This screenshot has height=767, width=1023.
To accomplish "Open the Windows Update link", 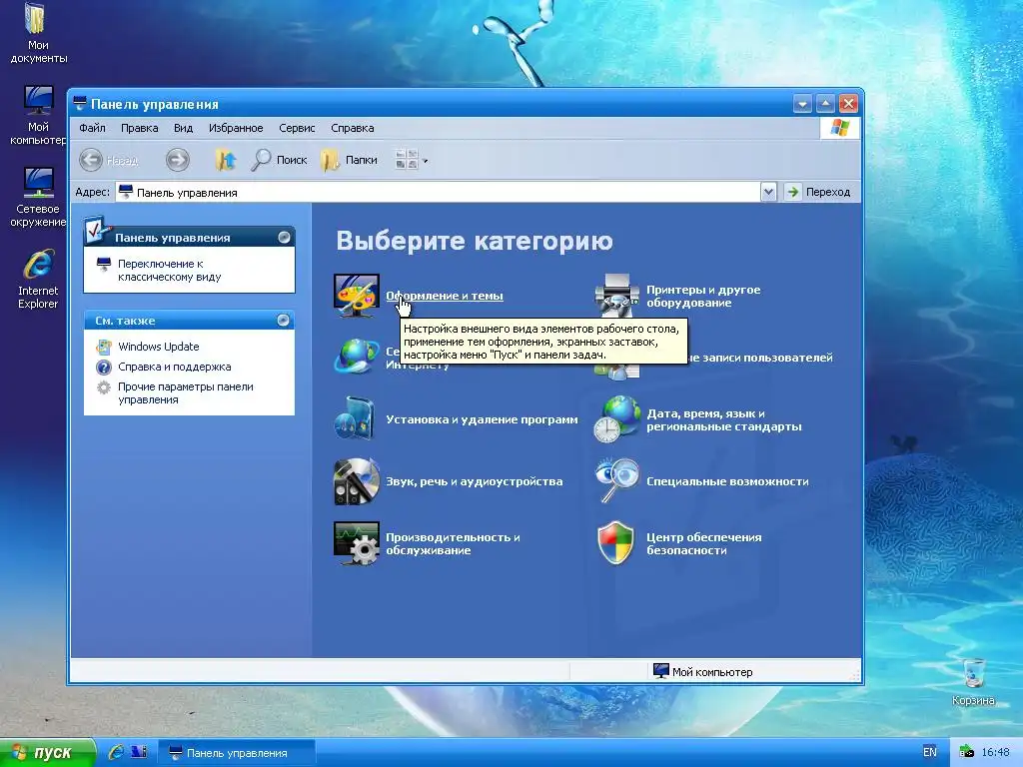I will click(159, 347).
